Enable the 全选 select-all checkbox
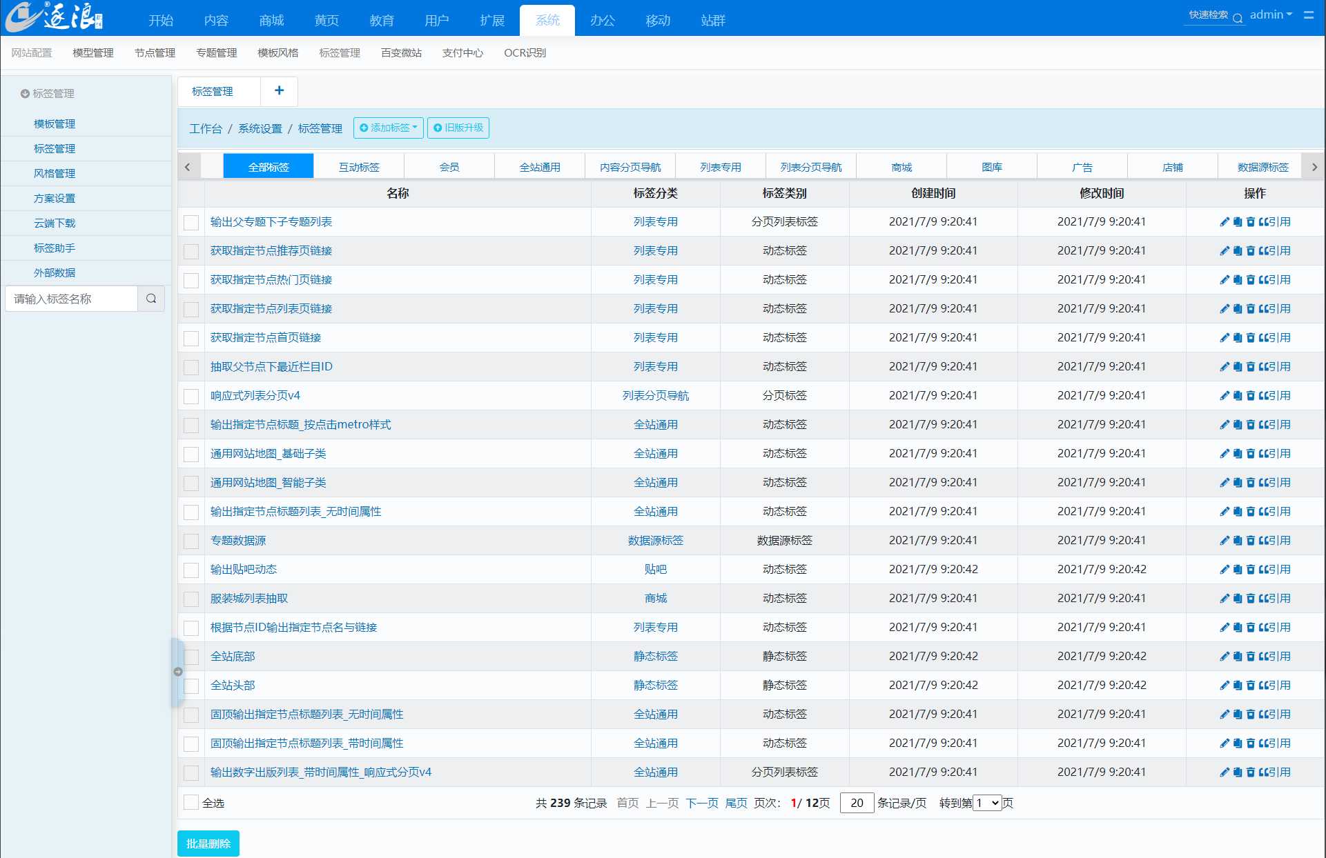Screen dimensions: 1326x858 (x=191, y=802)
